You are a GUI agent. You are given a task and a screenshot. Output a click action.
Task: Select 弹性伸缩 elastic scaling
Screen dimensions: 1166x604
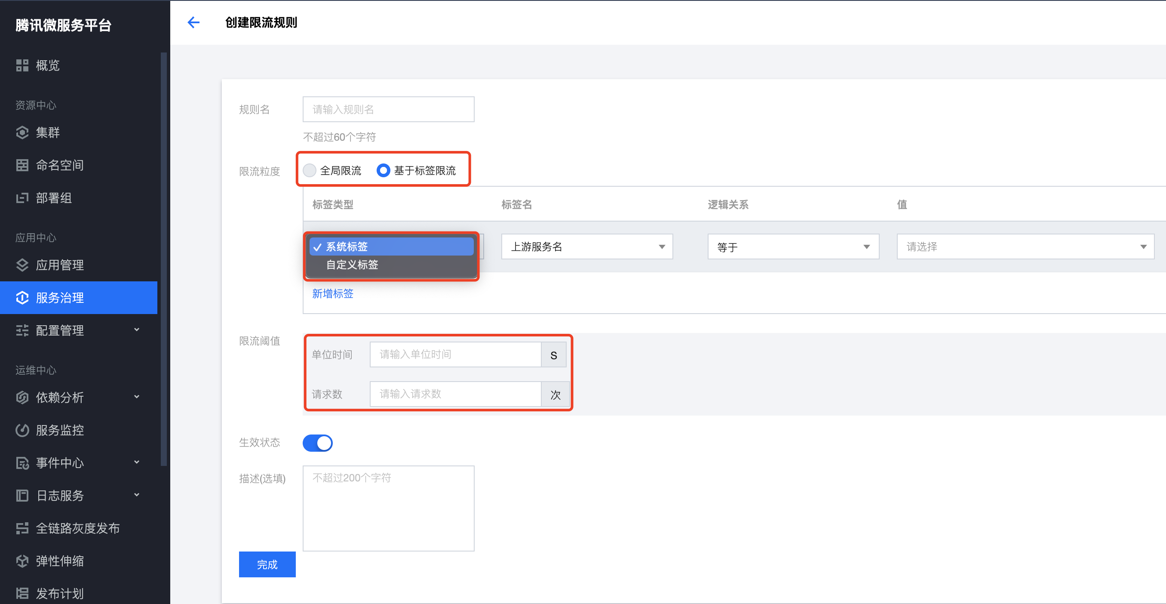59,561
